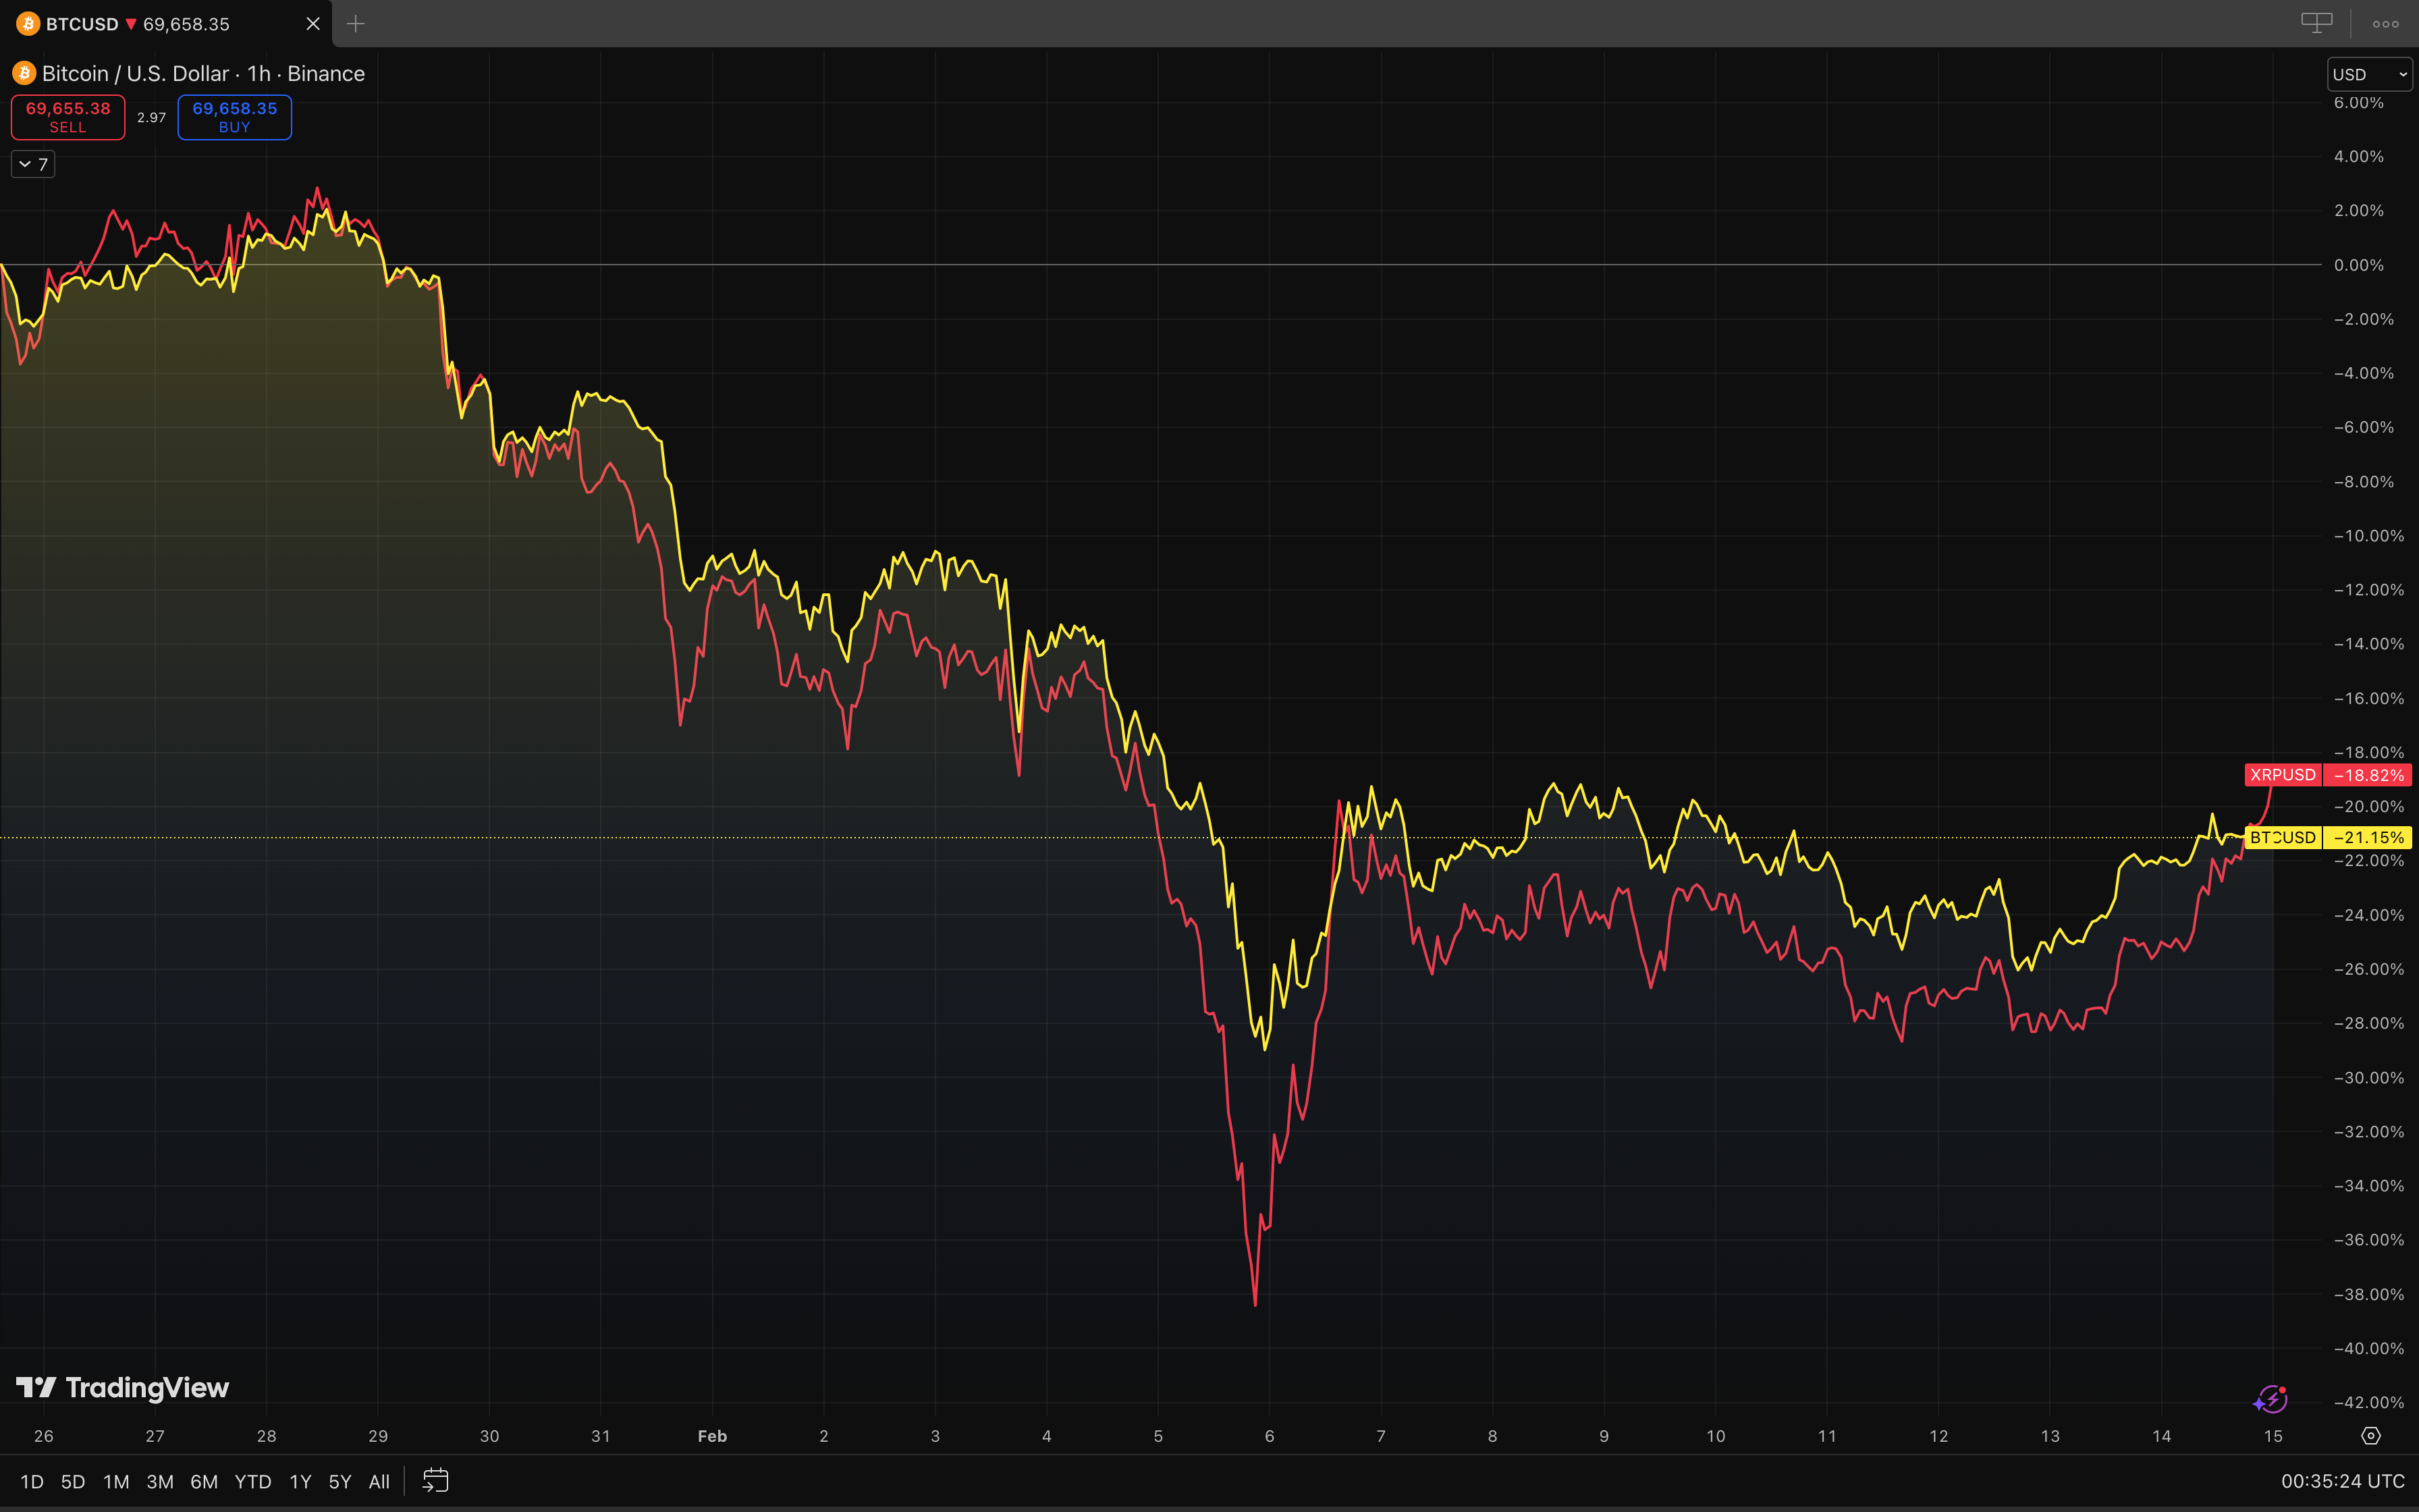Switch to 1M time range
This screenshot has width=2419, height=1512.
click(x=116, y=1482)
